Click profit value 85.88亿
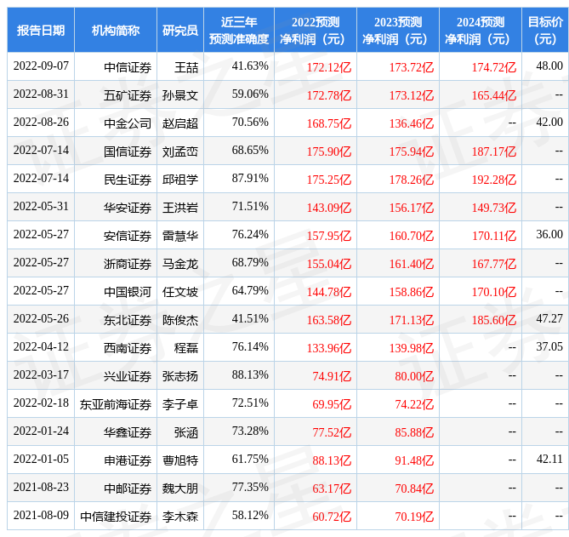The image size is (569, 537). 414,432
